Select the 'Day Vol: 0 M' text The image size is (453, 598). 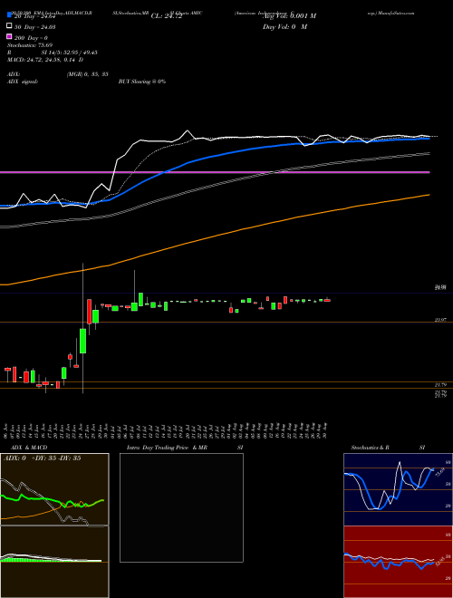tap(284, 27)
